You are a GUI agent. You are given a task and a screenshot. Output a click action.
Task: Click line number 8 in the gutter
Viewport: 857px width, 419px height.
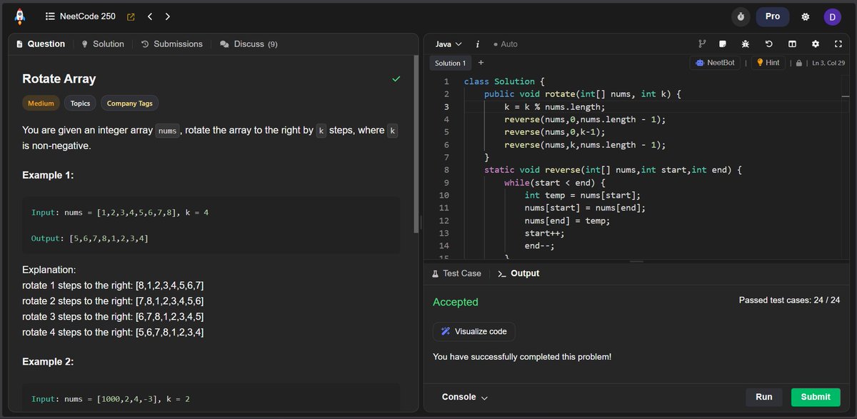pos(446,170)
